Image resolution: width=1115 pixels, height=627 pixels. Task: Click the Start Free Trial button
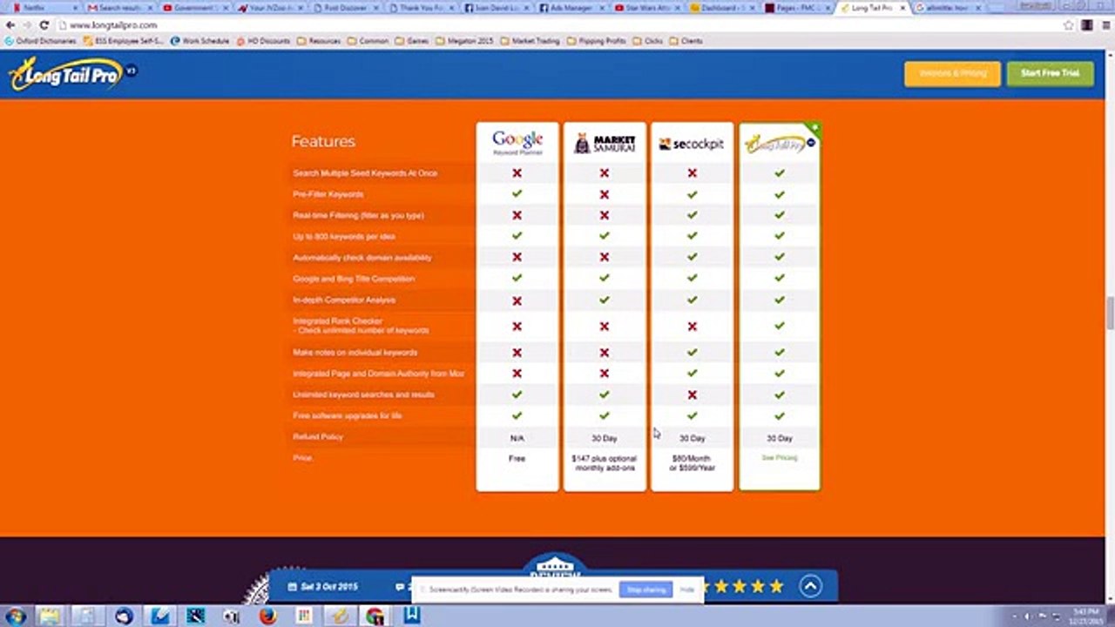(x=1050, y=73)
